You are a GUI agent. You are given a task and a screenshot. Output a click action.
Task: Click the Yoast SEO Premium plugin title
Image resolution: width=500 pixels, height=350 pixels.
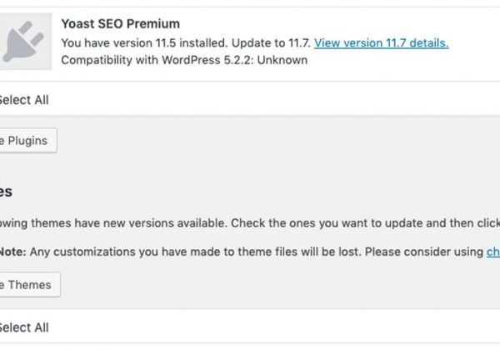121,24
